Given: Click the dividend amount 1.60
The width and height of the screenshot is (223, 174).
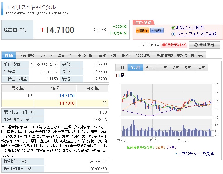Looking at the screenshot, I should (103, 112).
